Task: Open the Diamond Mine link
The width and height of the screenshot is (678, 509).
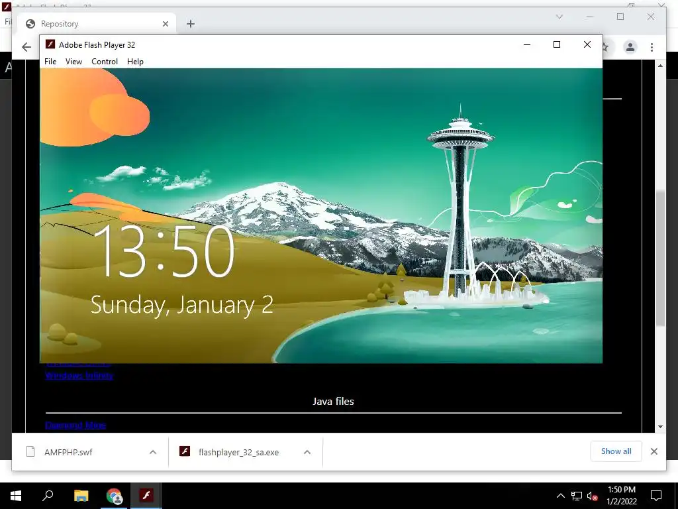Action: pos(75,425)
